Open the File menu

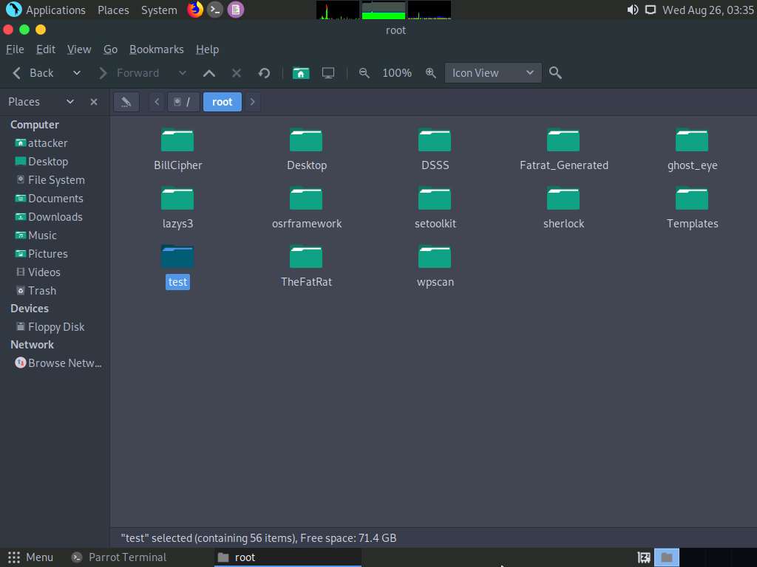click(15, 49)
